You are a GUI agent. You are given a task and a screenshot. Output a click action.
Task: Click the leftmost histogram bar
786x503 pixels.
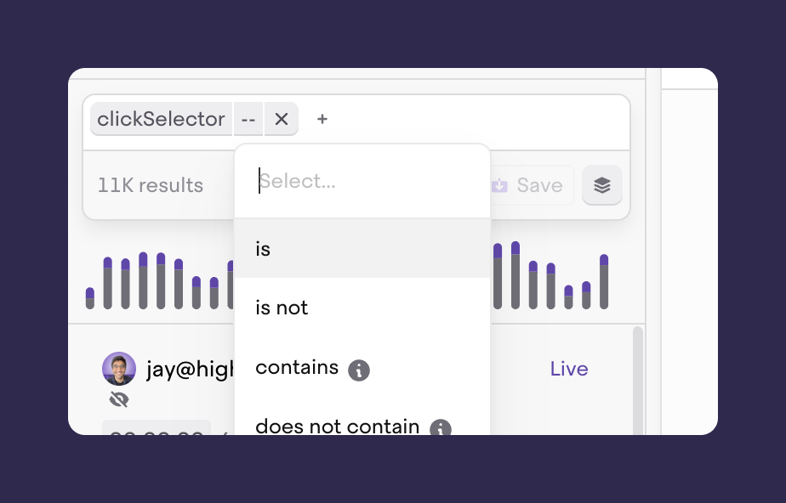(x=90, y=298)
